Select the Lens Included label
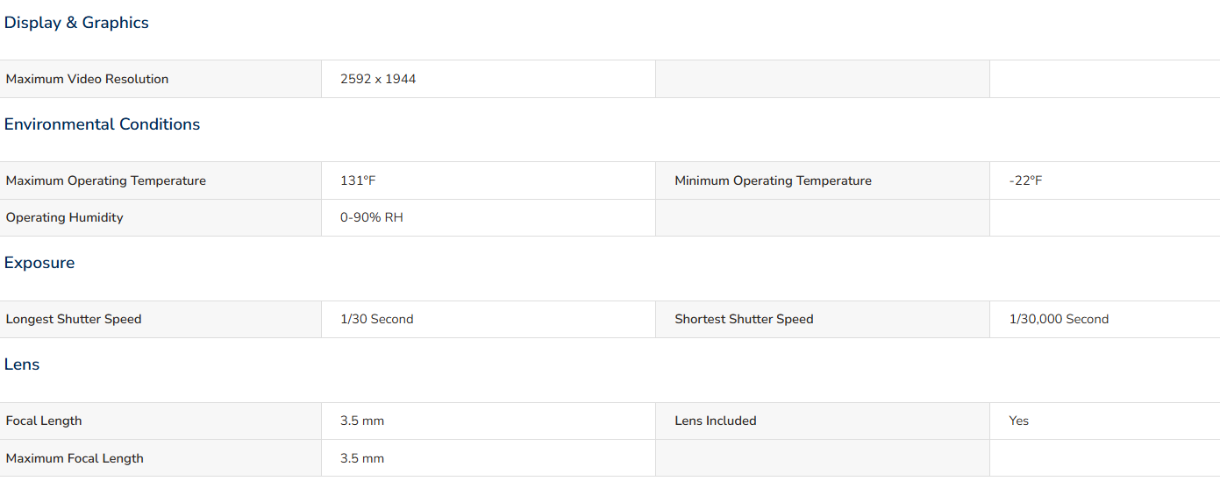Image resolution: width=1220 pixels, height=488 pixels. [x=716, y=421]
